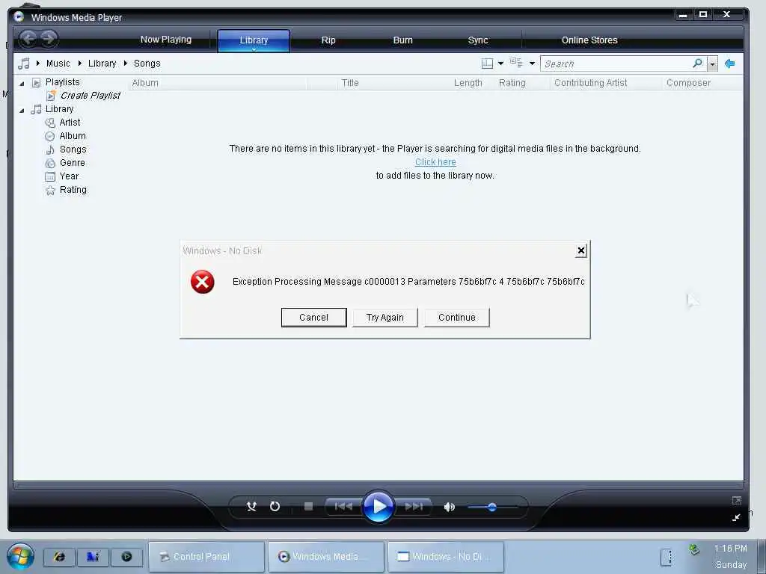Image resolution: width=766 pixels, height=574 pixels.
Task: Open the Burn tab
Action: point(403,40)
